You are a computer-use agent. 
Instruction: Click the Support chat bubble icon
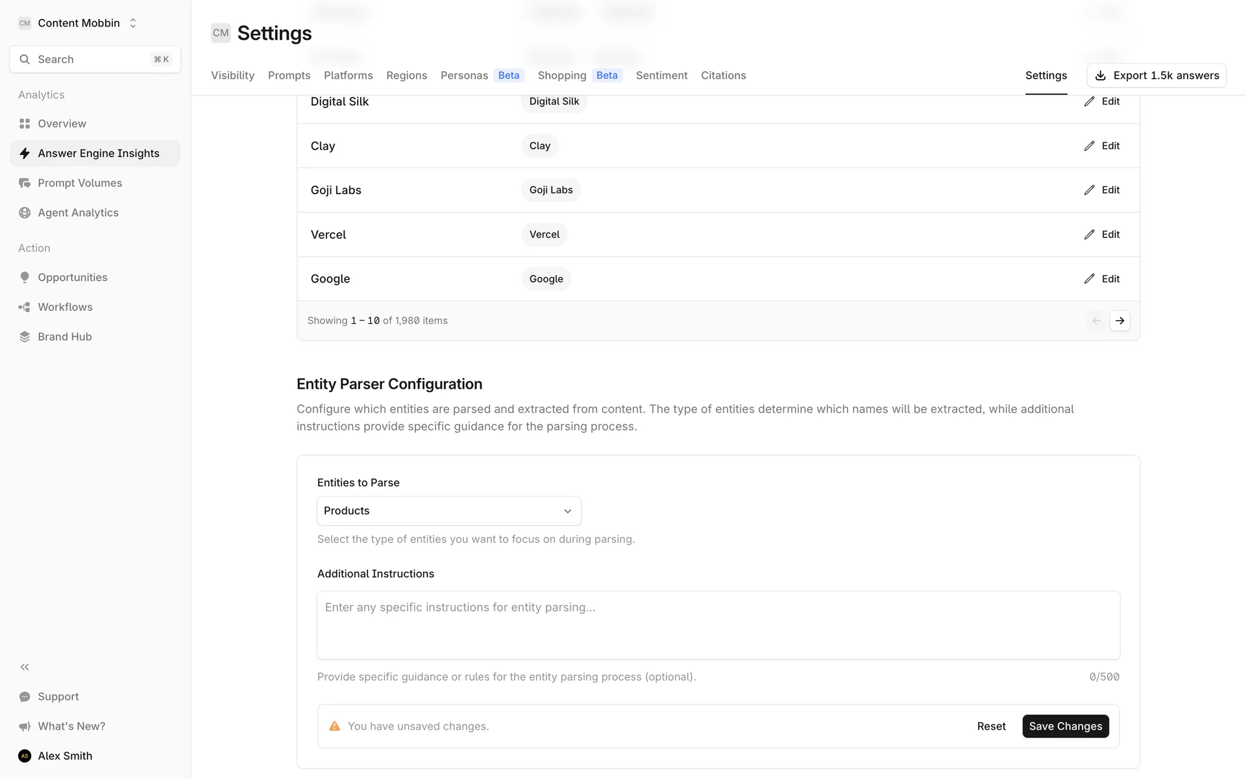click(x=25, y=697)
